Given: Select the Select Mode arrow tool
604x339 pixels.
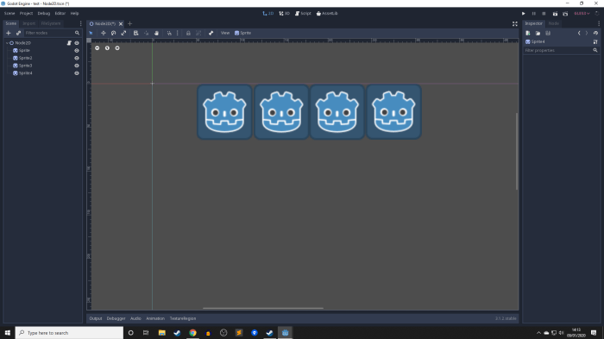Looking at the screenshot, I should [x=91, y=33].
